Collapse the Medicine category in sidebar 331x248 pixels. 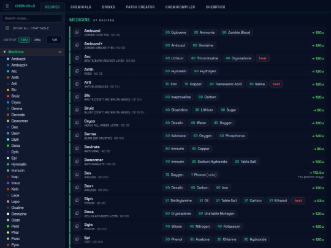[x=32, y=52]
